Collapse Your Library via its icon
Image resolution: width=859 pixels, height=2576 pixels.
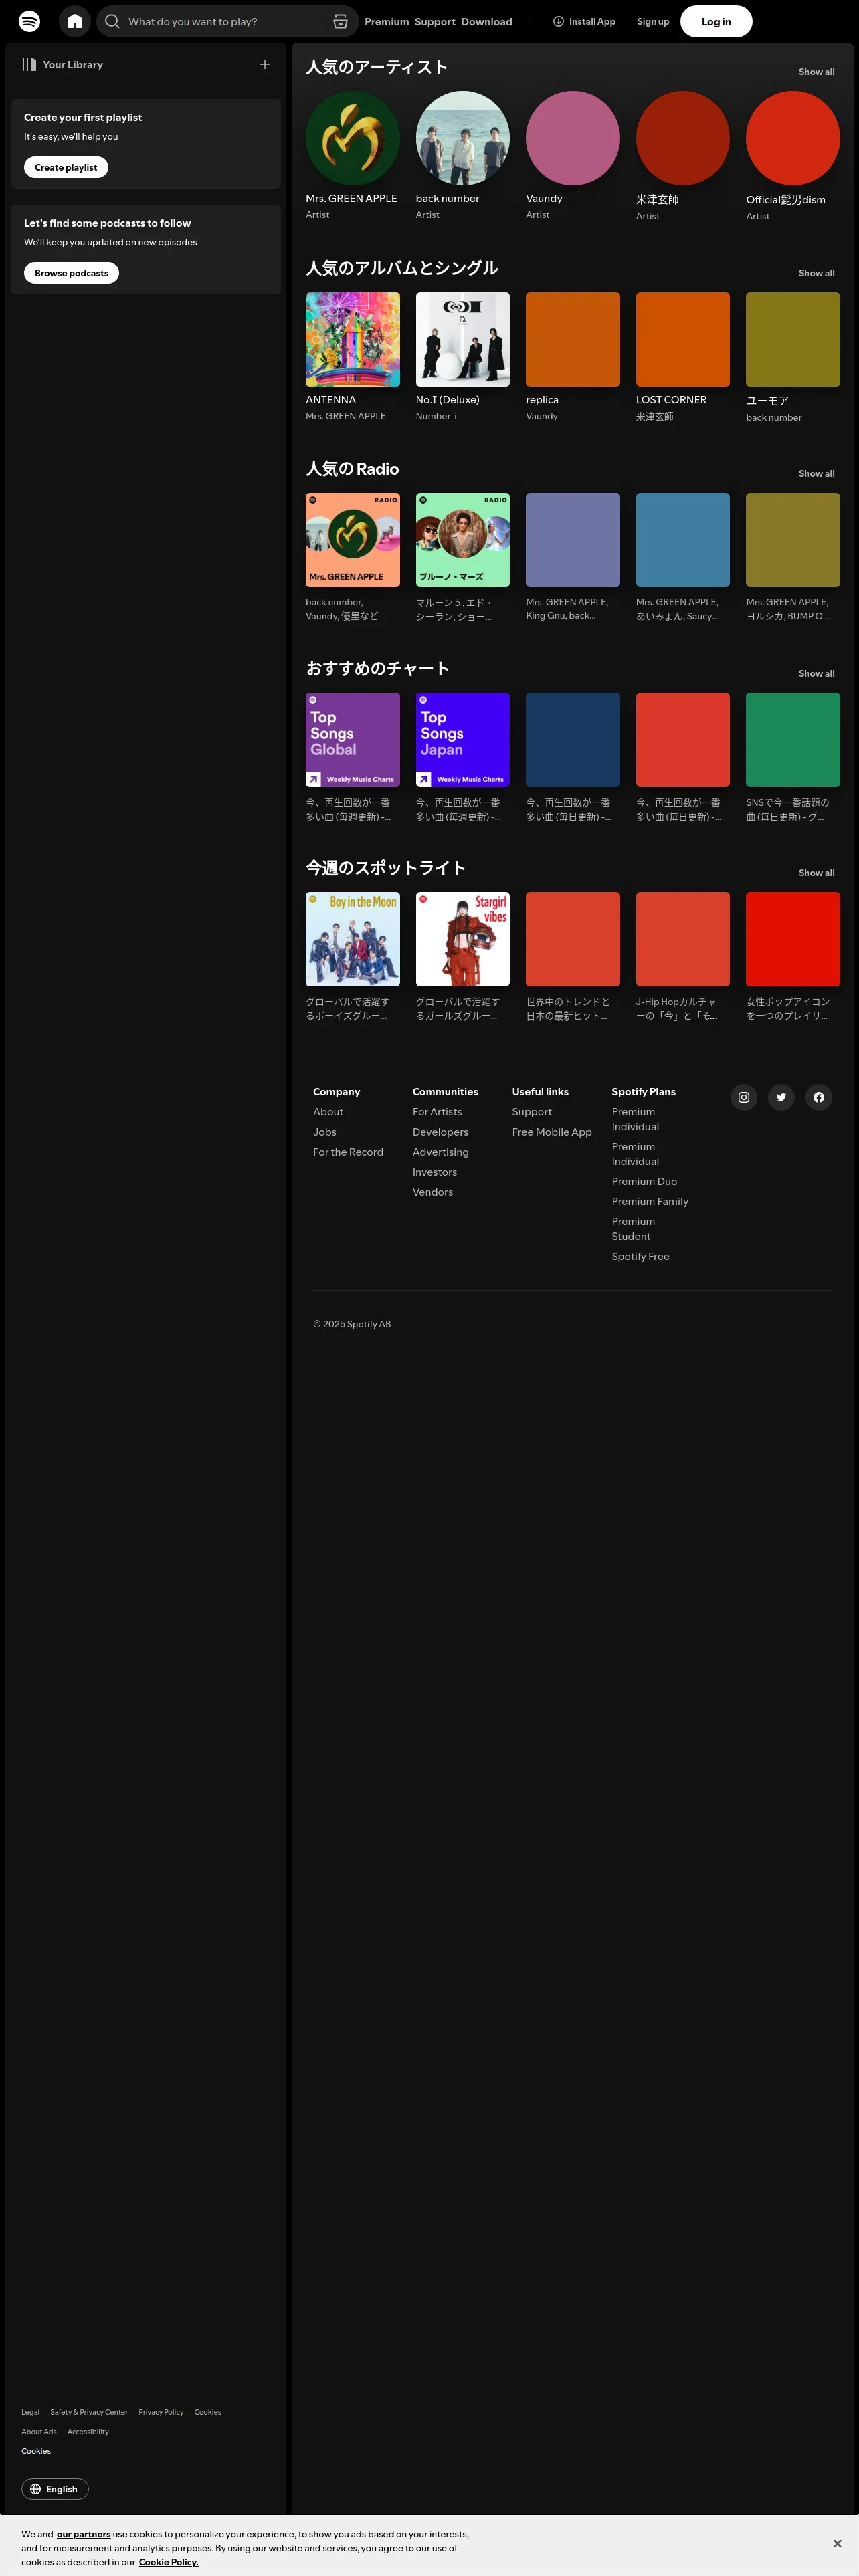click(29, 64)
